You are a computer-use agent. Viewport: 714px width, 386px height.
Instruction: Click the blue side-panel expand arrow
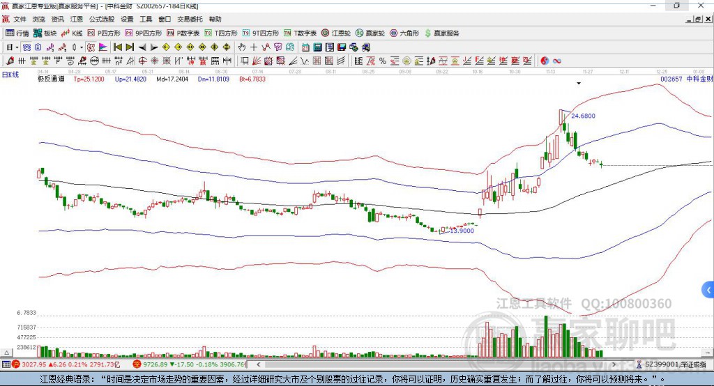click(x=708, y=289)
